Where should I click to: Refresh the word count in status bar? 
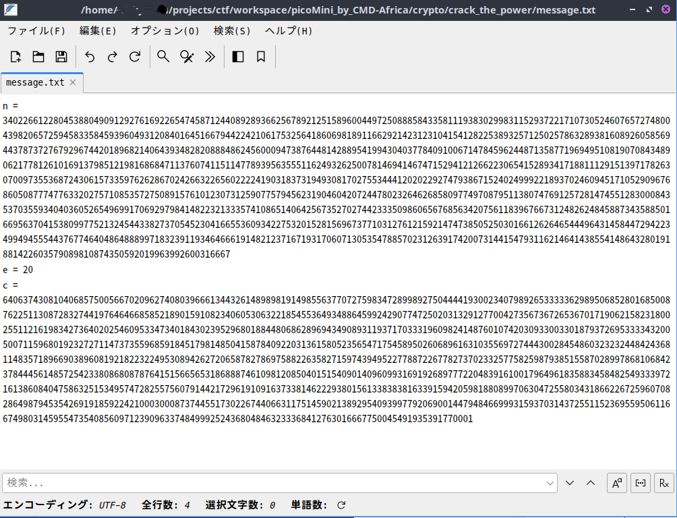tap(341, 505)
